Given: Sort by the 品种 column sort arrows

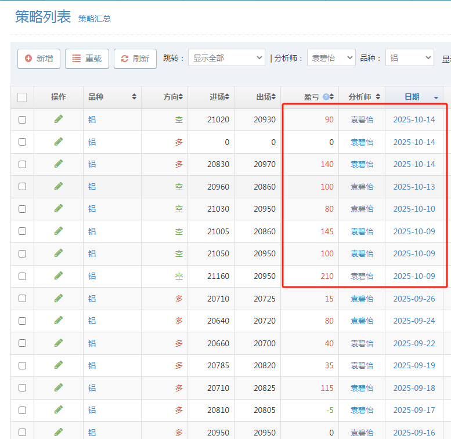Looking at the screenshot, I should 134,97.
